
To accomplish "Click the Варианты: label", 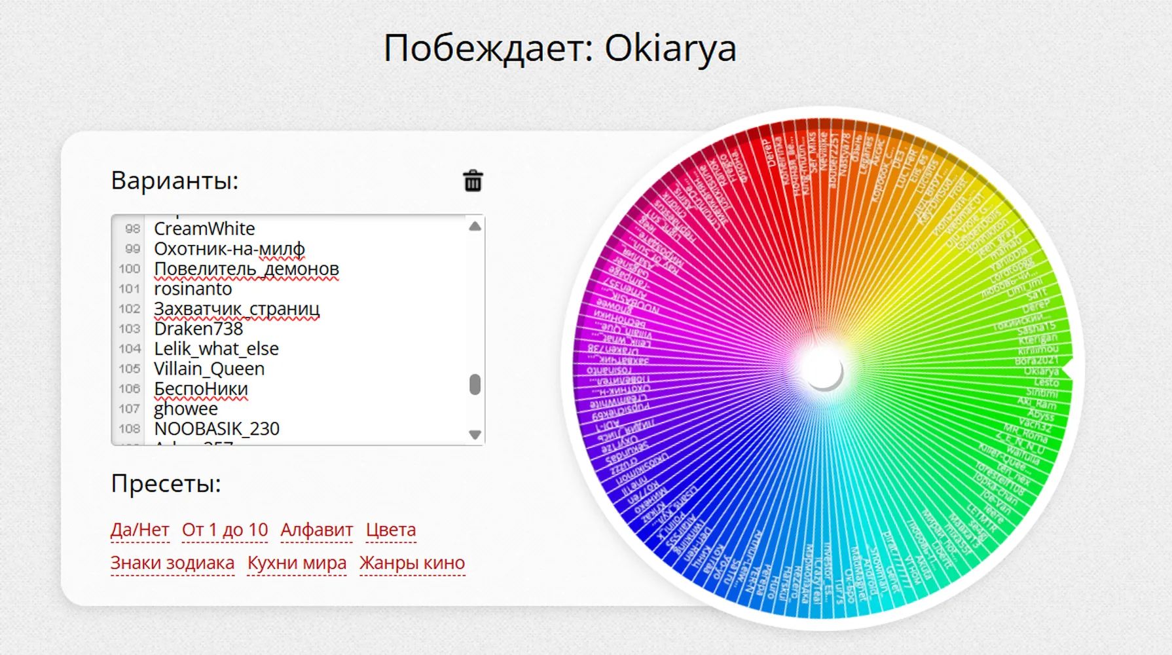I will [175, 180].
